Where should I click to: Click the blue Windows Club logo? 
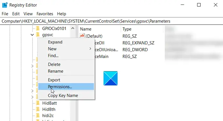tap(111, 78)
